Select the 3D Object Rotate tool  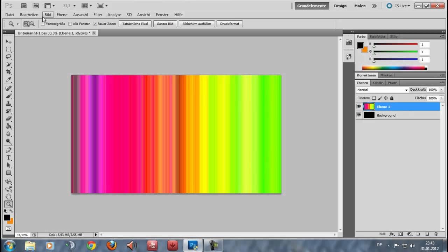click(x=9, y=181)
